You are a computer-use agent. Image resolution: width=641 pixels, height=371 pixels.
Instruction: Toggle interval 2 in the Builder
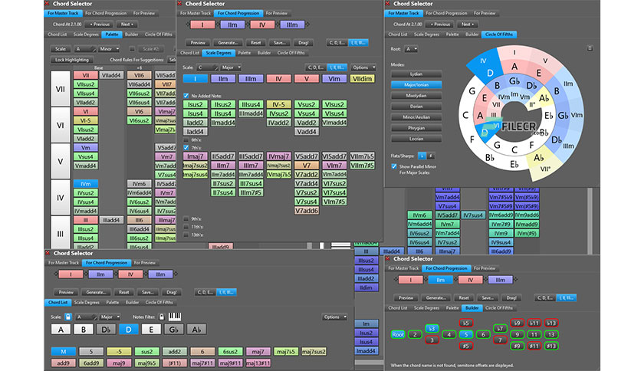pos(415,334)
